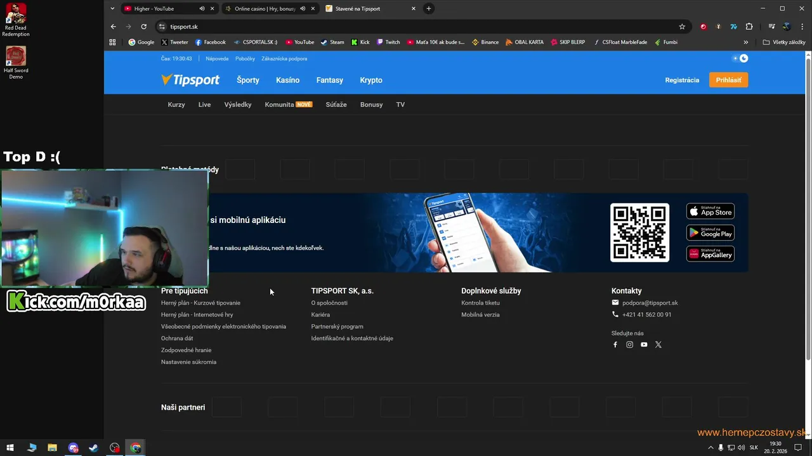812x456 pixels.
Task: Go to the Live section
Action: [x=204, y=104]
